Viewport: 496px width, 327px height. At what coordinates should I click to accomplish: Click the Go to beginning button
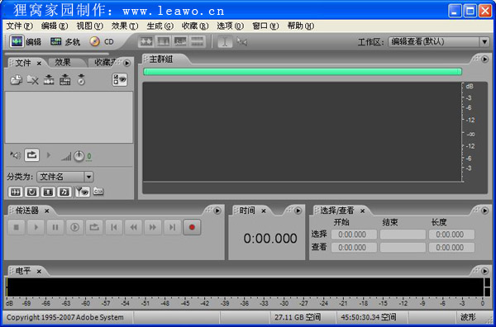114,227
